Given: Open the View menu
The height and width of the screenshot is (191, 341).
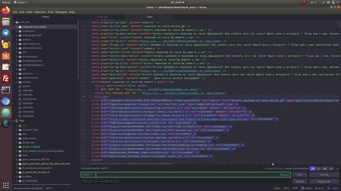Looking at the screenshot, I should coord(29,12).
